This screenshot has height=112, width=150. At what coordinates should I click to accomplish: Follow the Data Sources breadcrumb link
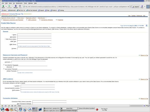tap(41, 18)
